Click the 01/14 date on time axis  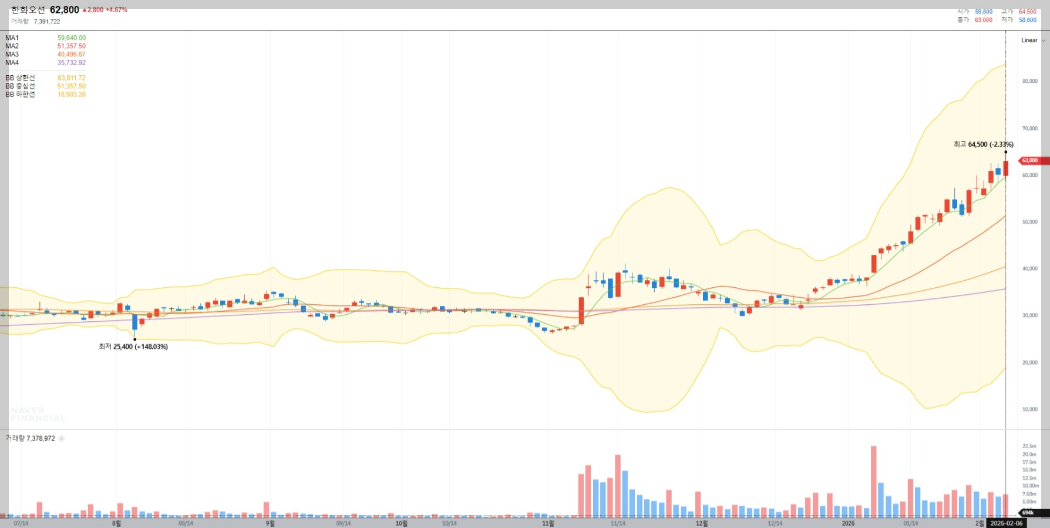coord(911,523)
